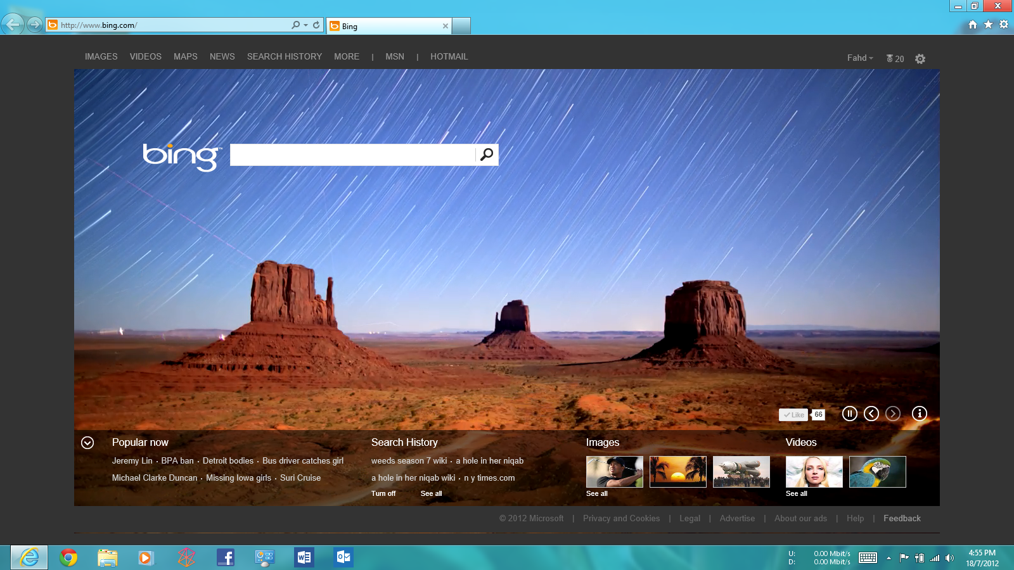Screen dimensions: 1014x570
Task: Click the browser Back arrow button
Action: (13, 25)
